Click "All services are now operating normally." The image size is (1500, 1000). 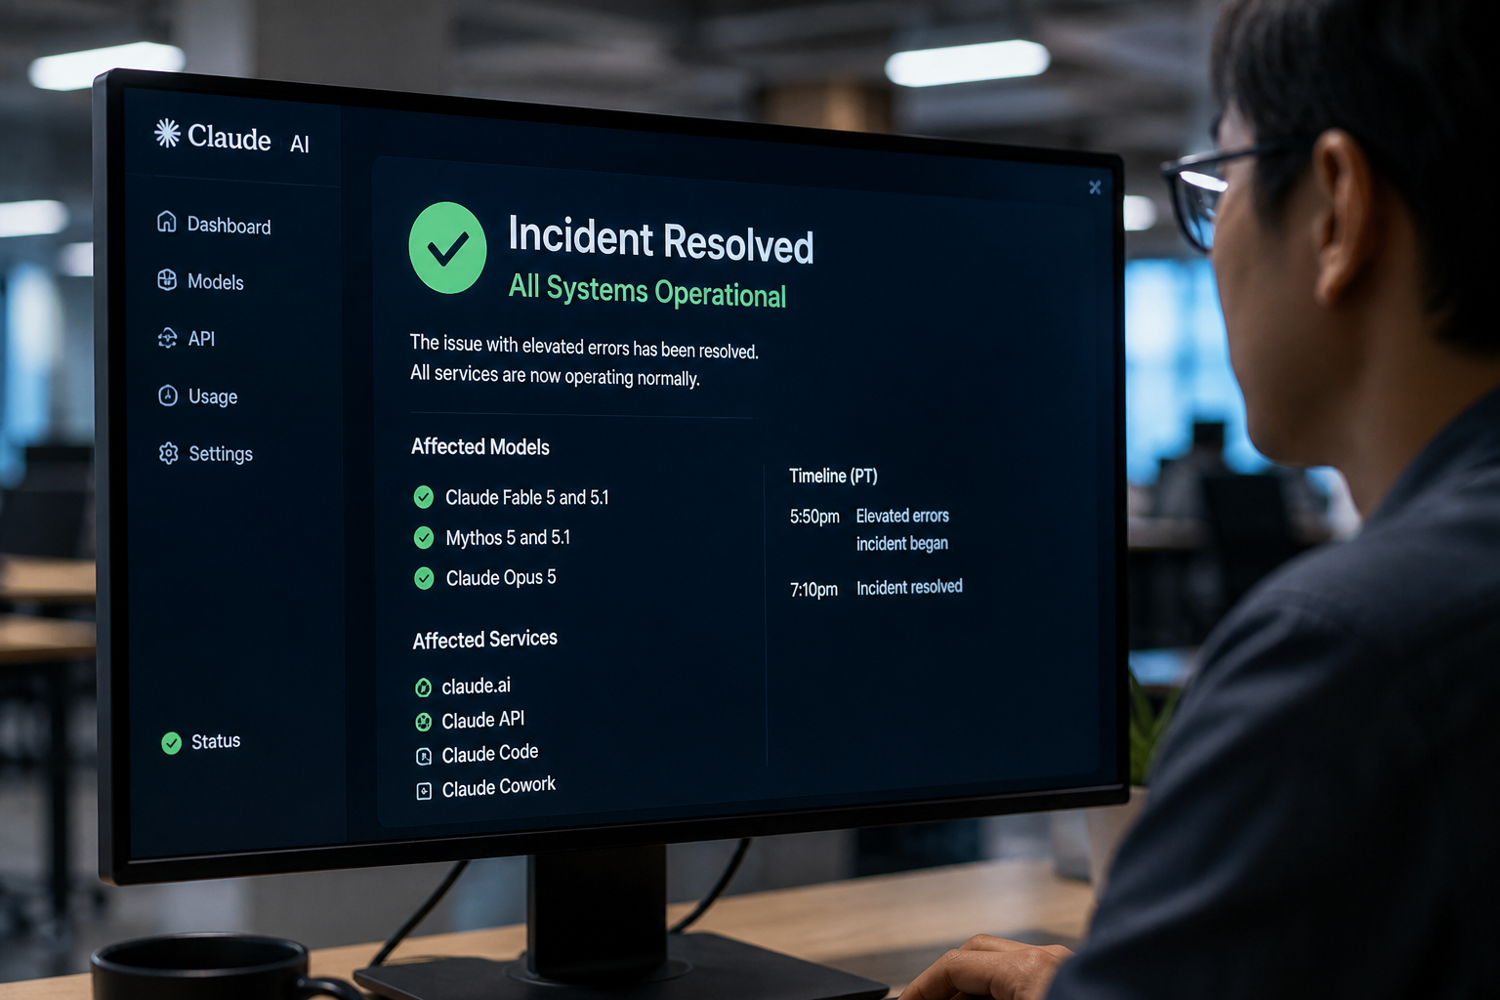(555, 375)
